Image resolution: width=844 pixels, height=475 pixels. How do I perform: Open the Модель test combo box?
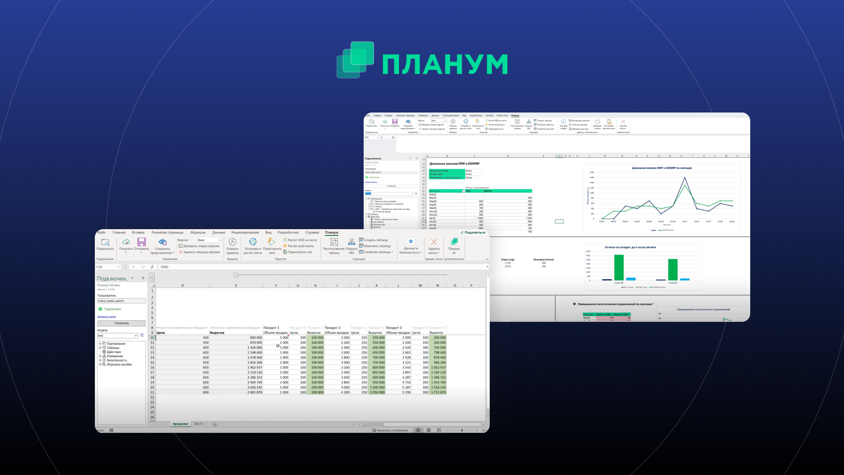click(x=135, y=336)
